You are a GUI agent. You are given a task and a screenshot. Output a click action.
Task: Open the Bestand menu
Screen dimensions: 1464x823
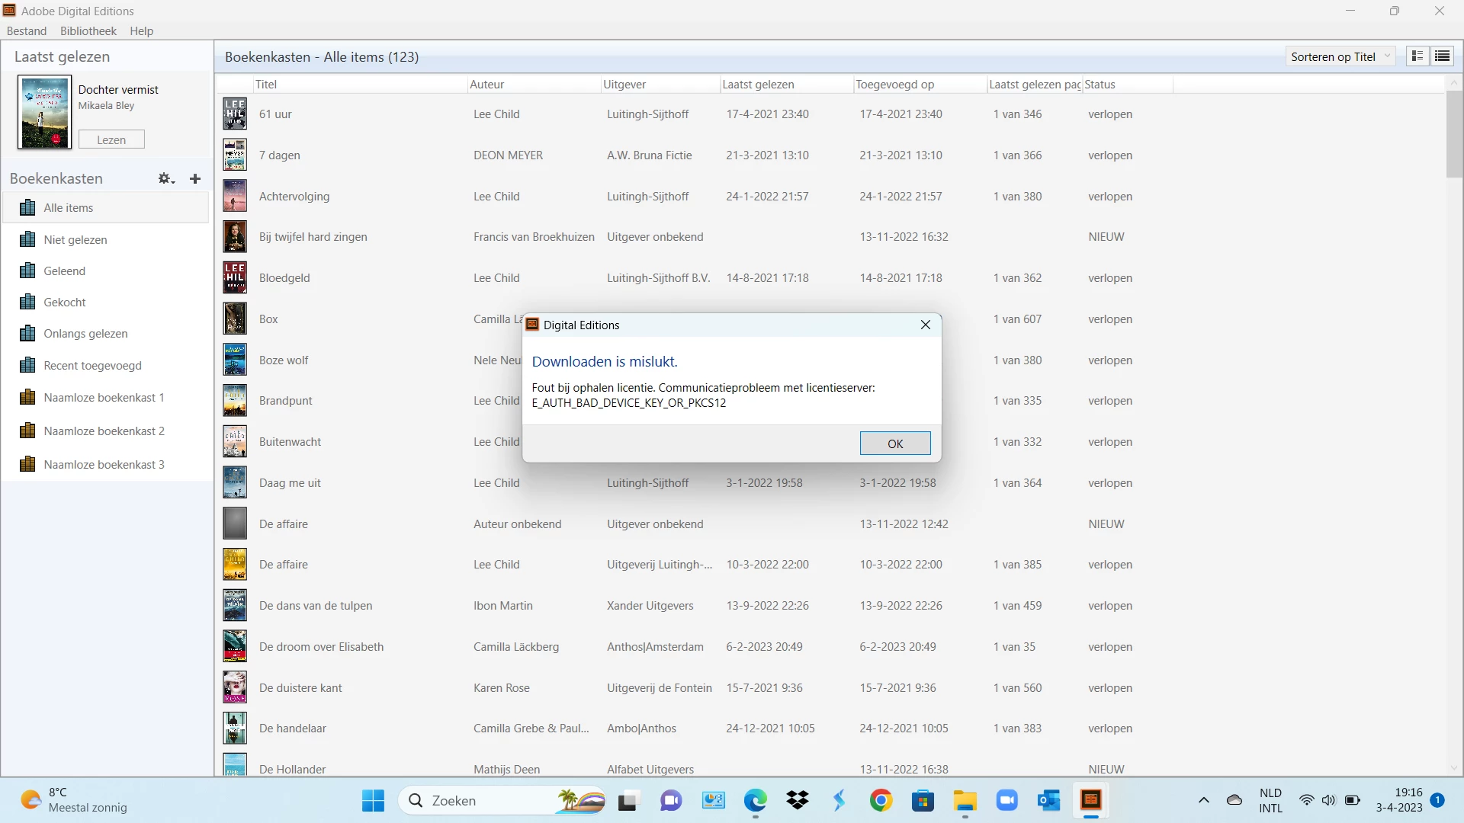click(x=27, y=31)
